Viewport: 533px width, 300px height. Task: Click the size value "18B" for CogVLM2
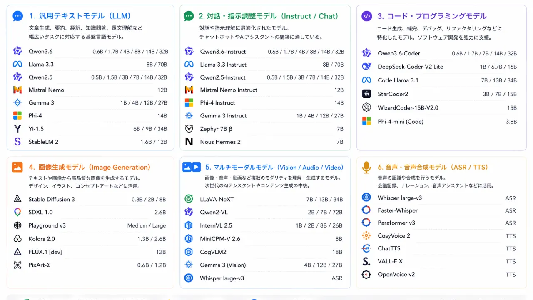(x=337, y=252)
